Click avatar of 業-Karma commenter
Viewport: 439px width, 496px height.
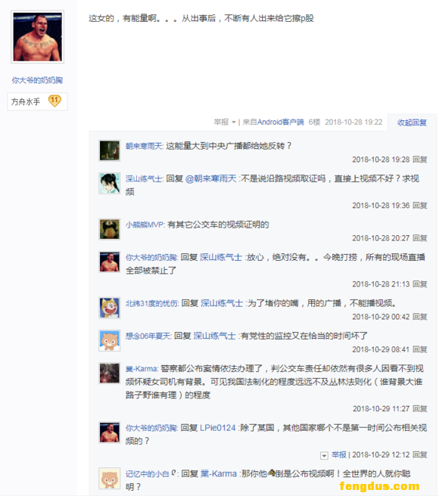click(x=109, y=373)
